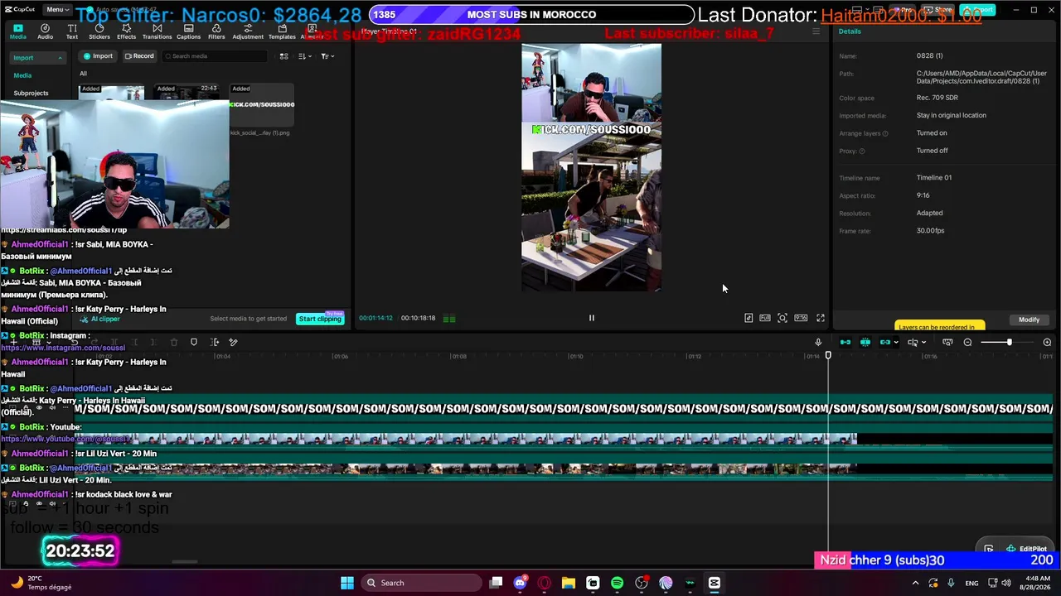Click the preview zoom icon
The width and height of the screenshot is (1061, 596).
pos(782,318)
